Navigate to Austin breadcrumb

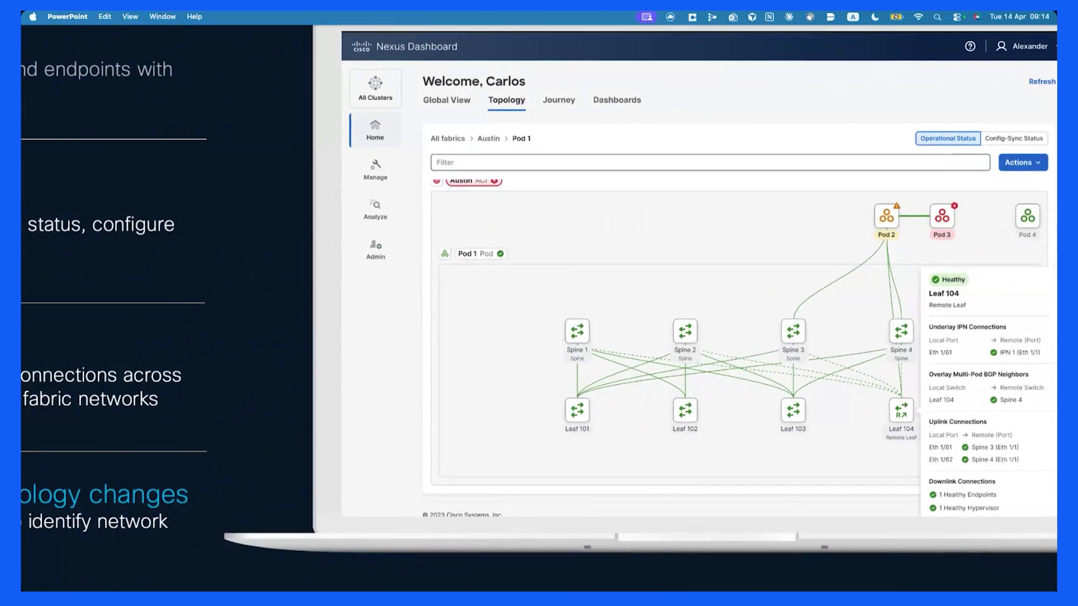click(x=488, y=139)
